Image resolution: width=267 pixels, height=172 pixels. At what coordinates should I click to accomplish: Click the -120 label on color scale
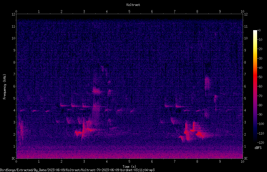click(x=260, y=143)
